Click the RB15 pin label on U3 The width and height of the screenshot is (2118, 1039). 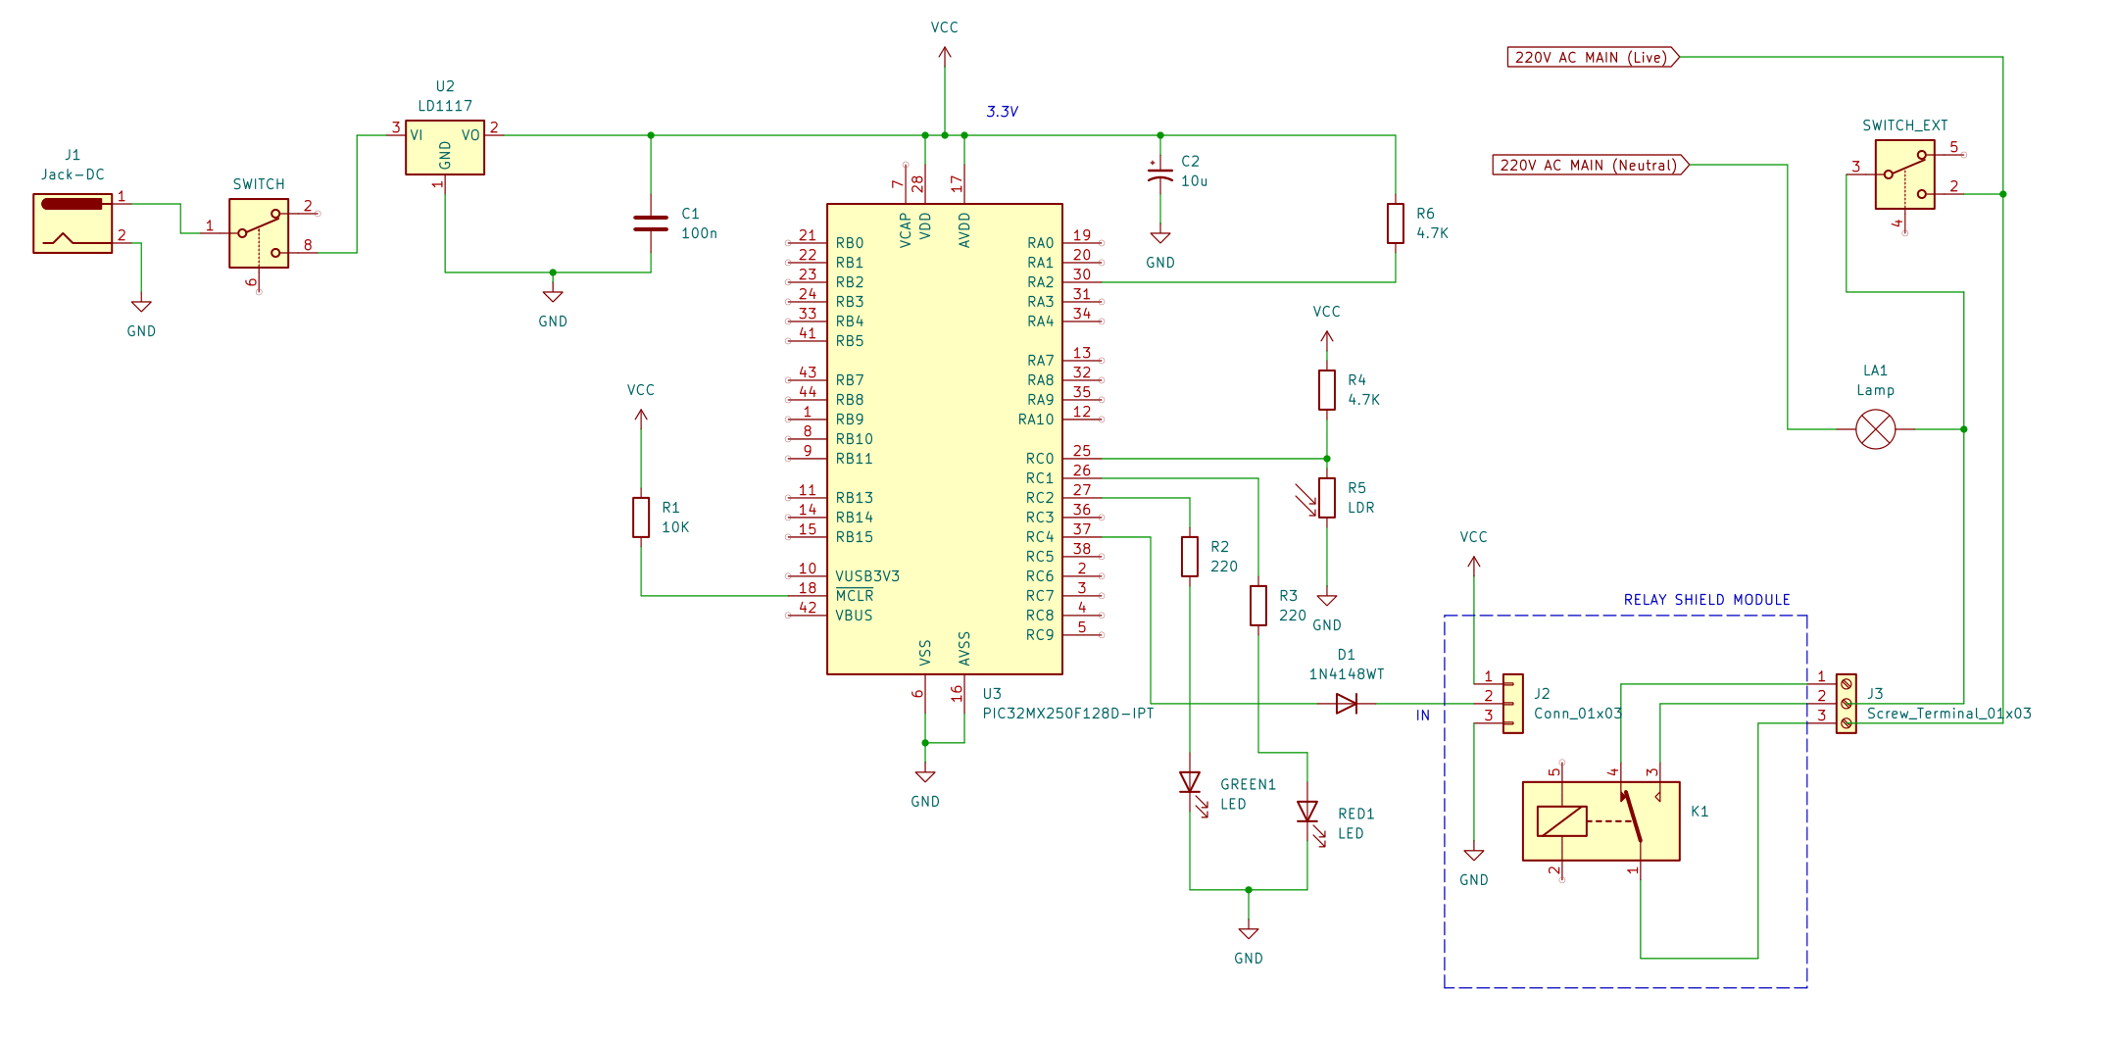coord(855,537)
